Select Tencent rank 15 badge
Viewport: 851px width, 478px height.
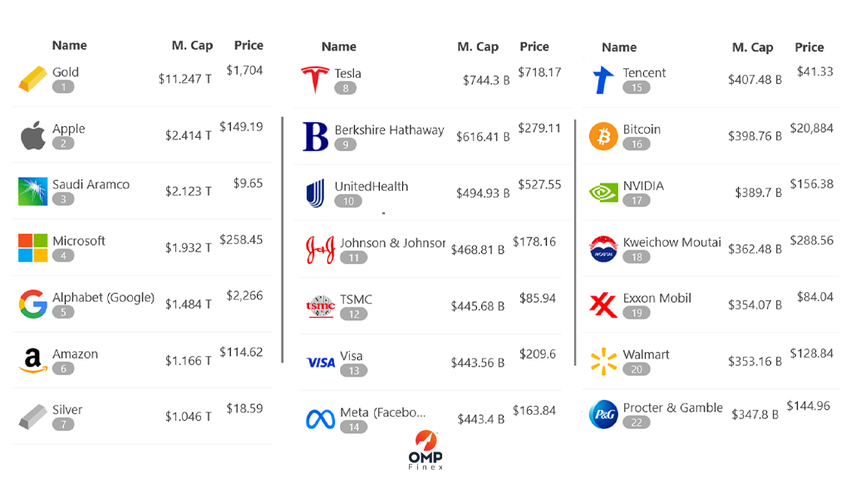pyautogui.click(x=636, y=88)
